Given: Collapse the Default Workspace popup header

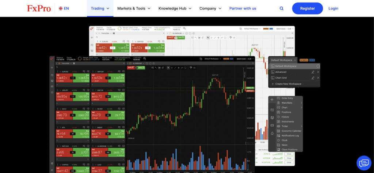Looking at the screenshot, I should (x=283, y=60).
